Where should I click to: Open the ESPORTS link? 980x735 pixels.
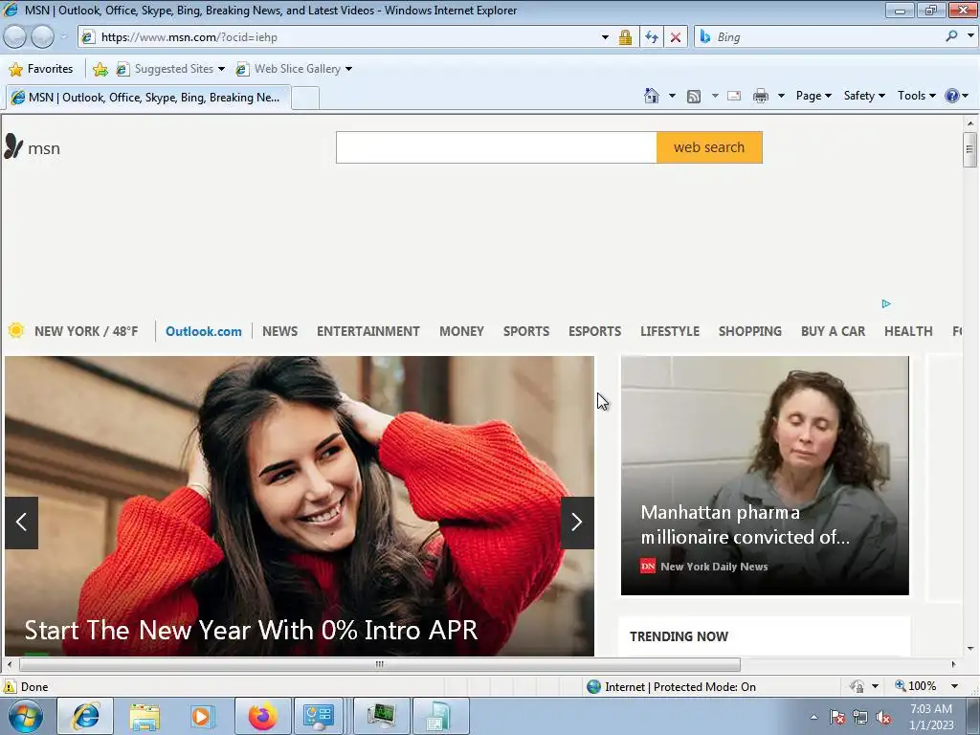594,331
